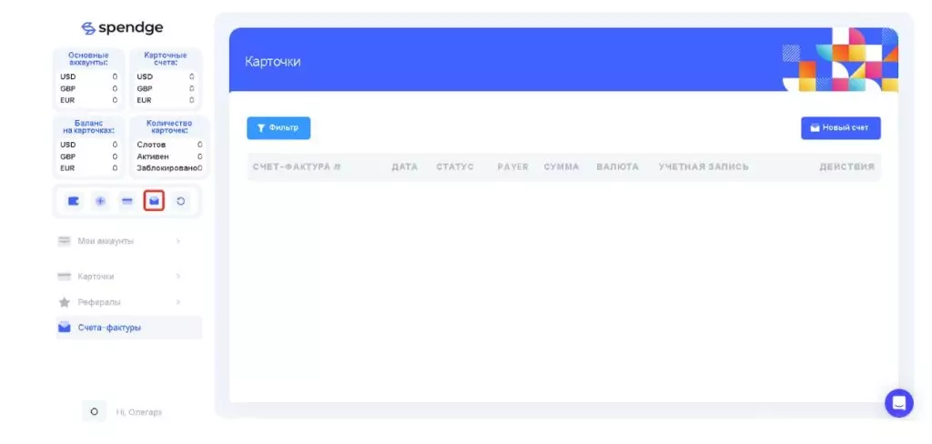Click the Мои аккаунты icon in menu

(65, 241)
